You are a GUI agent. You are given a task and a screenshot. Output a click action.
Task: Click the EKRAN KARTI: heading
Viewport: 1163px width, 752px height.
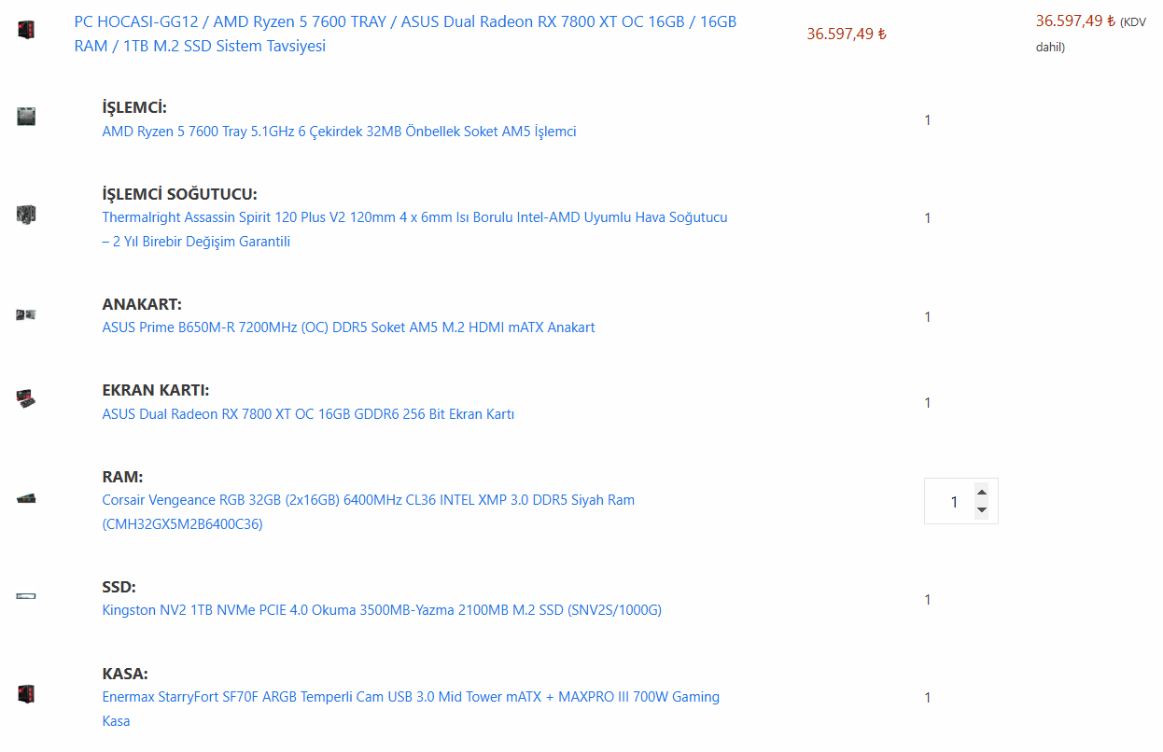tap(156, 390)
